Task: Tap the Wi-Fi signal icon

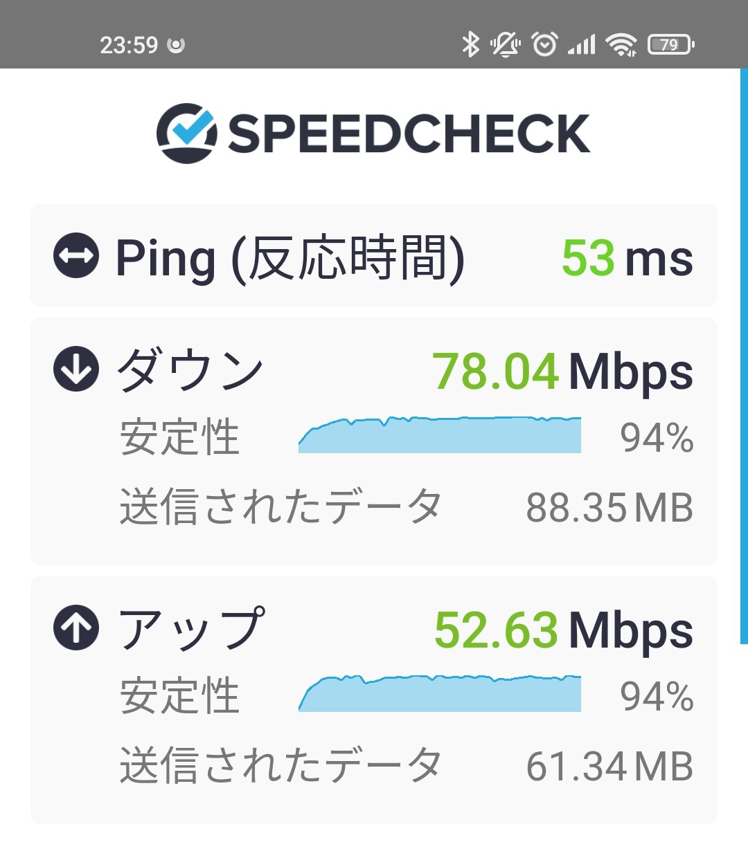Action: (x=621, y=46)
